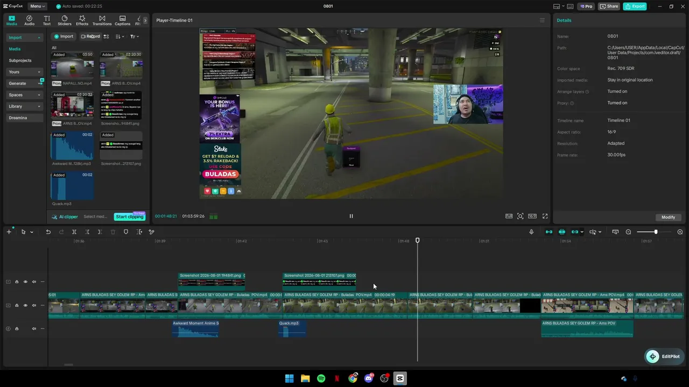Select the Quack.mp3 media thumbnail
This screenshot has height=387, width=689.
[x=72, y=186]
